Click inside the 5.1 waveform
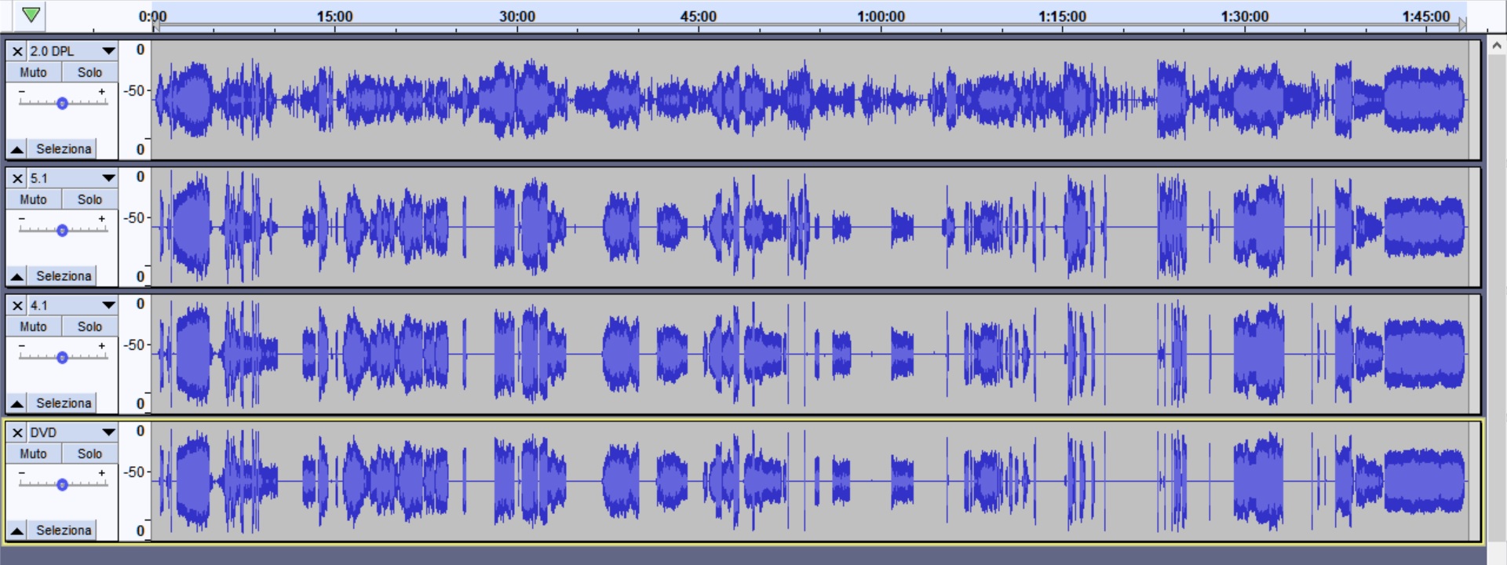This screenshot has width=1507, height=565. (x=809, y=227)
